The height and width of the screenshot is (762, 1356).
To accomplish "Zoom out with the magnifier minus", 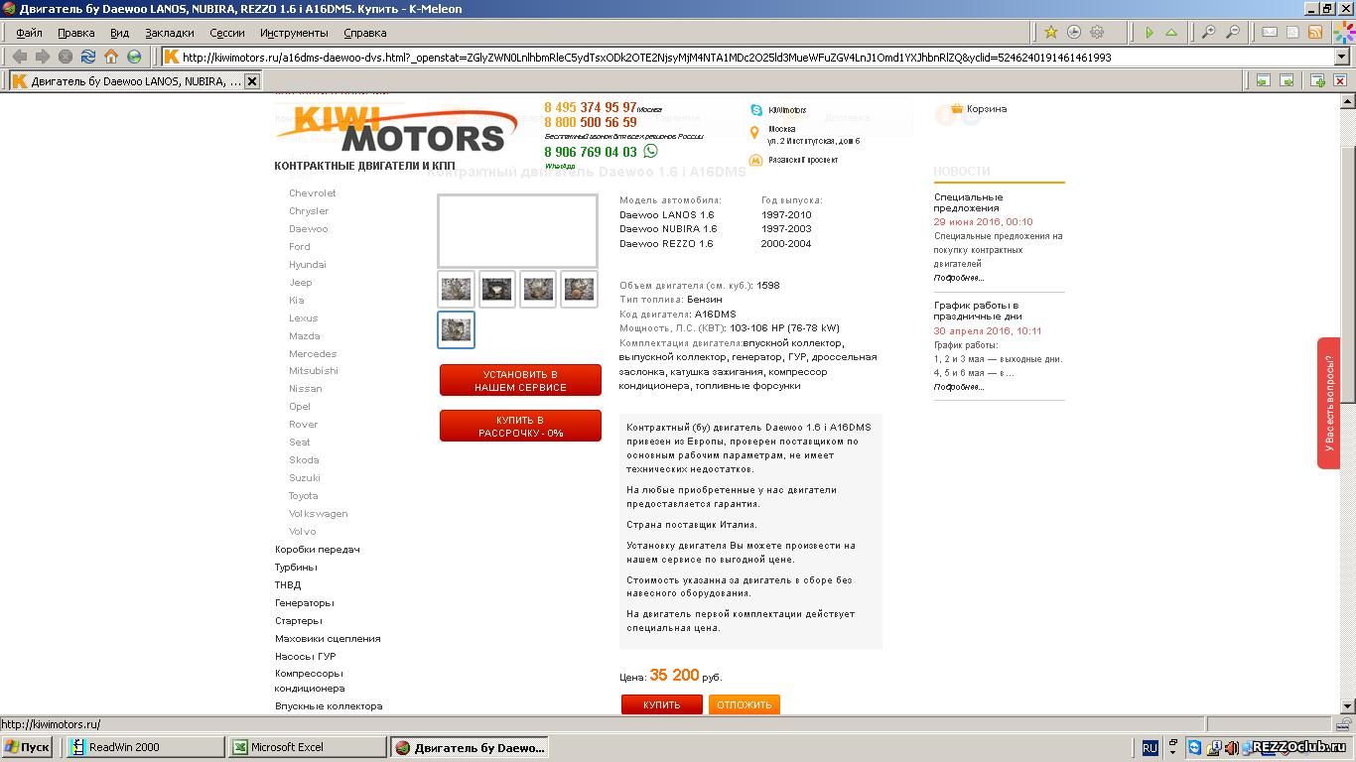I will click(x=1232, y=33).
